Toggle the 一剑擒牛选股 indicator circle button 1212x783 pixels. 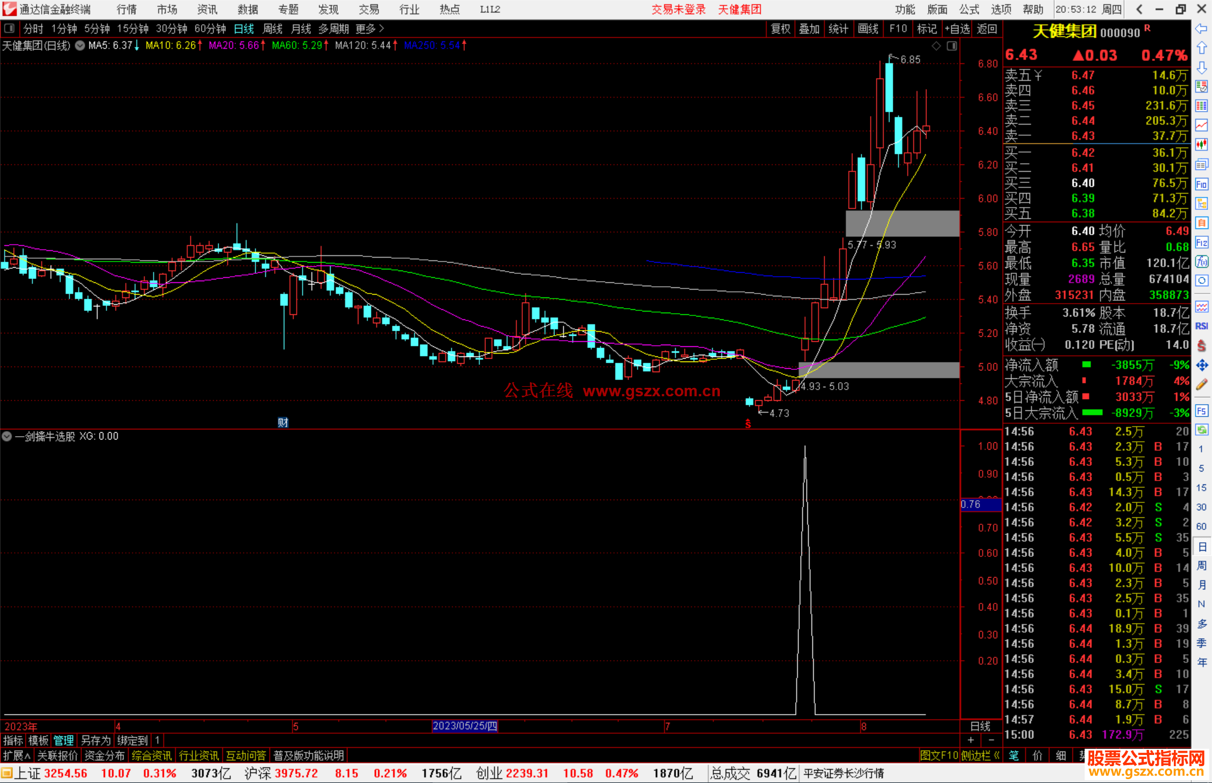tap(7, 436)
